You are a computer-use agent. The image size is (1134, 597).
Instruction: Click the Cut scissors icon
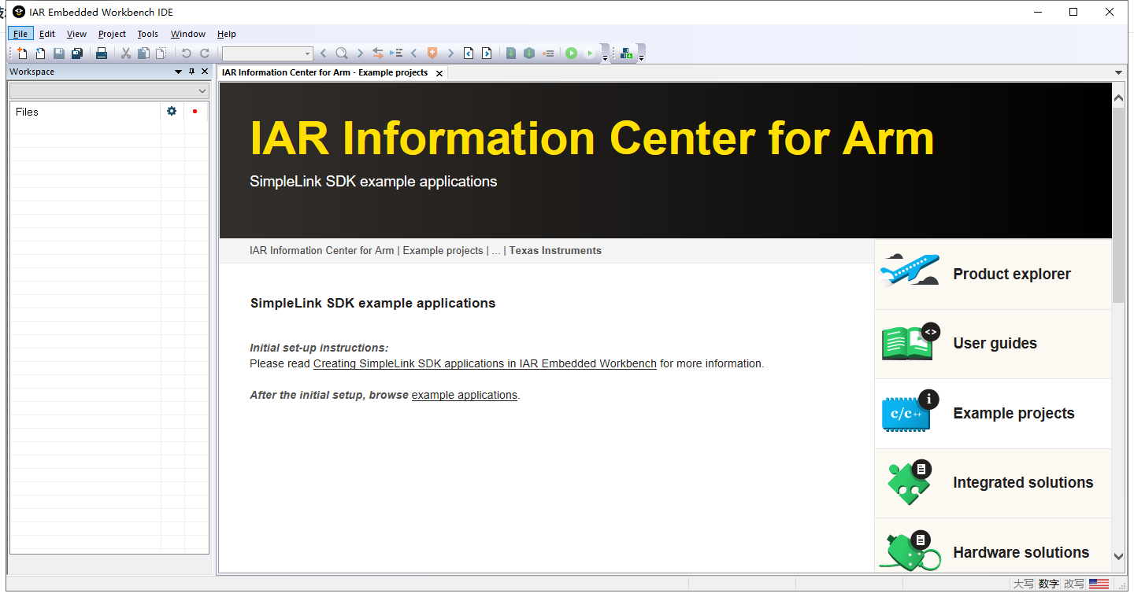coord(125,53)
